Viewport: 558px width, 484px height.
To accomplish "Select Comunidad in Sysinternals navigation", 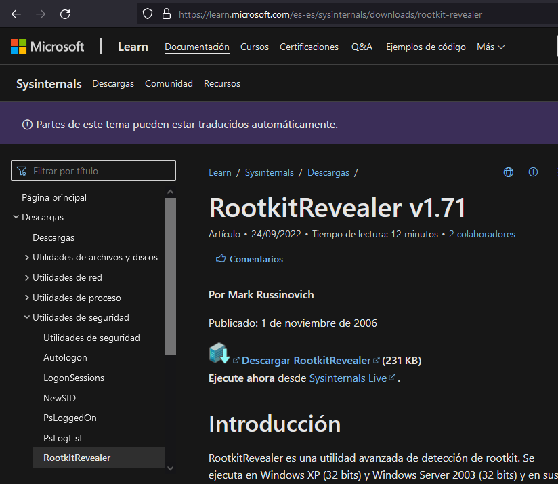I will point(169,83).
